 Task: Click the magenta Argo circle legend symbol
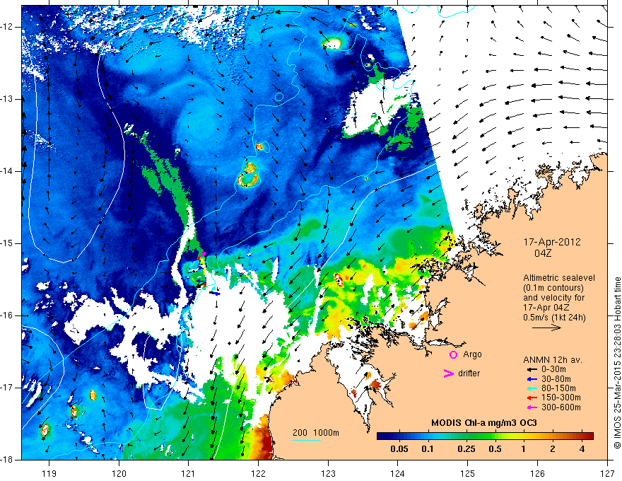453,354
